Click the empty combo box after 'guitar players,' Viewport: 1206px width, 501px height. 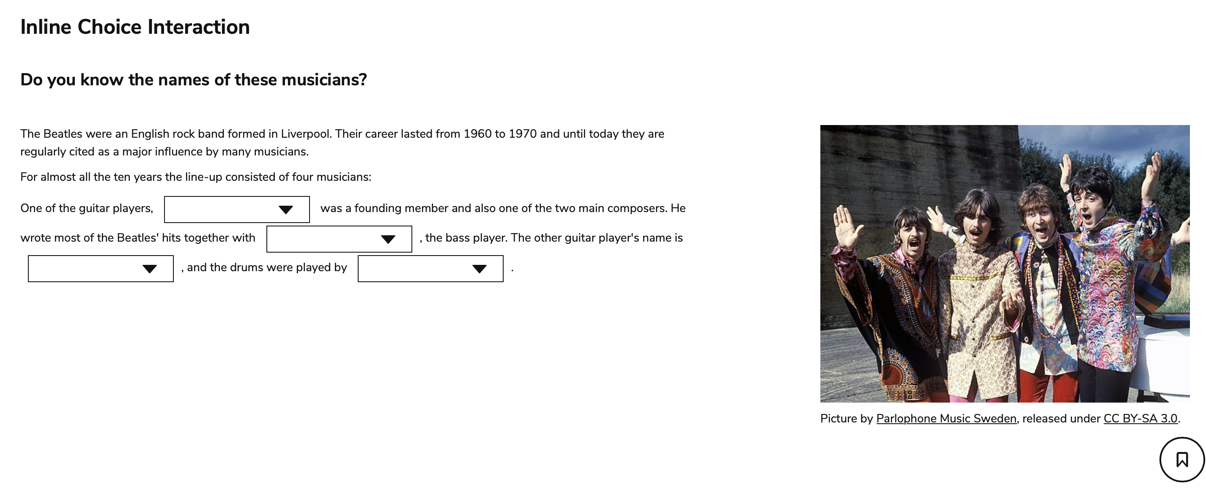click(236, 209)
